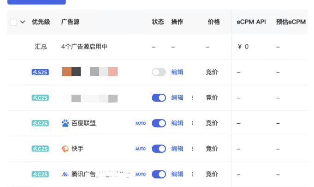Screen dimensions: 314x187
Task: Turn off the 快手 status switch
Action: click(159, 149)
